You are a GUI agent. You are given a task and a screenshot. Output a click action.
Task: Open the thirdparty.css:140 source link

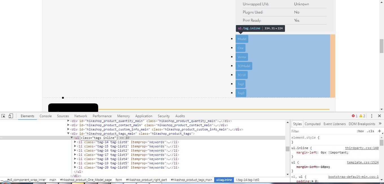click(x=362, y=148)
